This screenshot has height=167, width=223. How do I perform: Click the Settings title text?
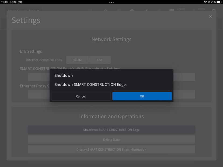coord(26,20)
